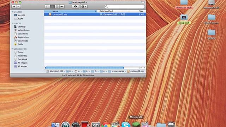Launch Google Chrome from the Dock
Viewport: 226px width, 127px height.
tap(106, 125)
